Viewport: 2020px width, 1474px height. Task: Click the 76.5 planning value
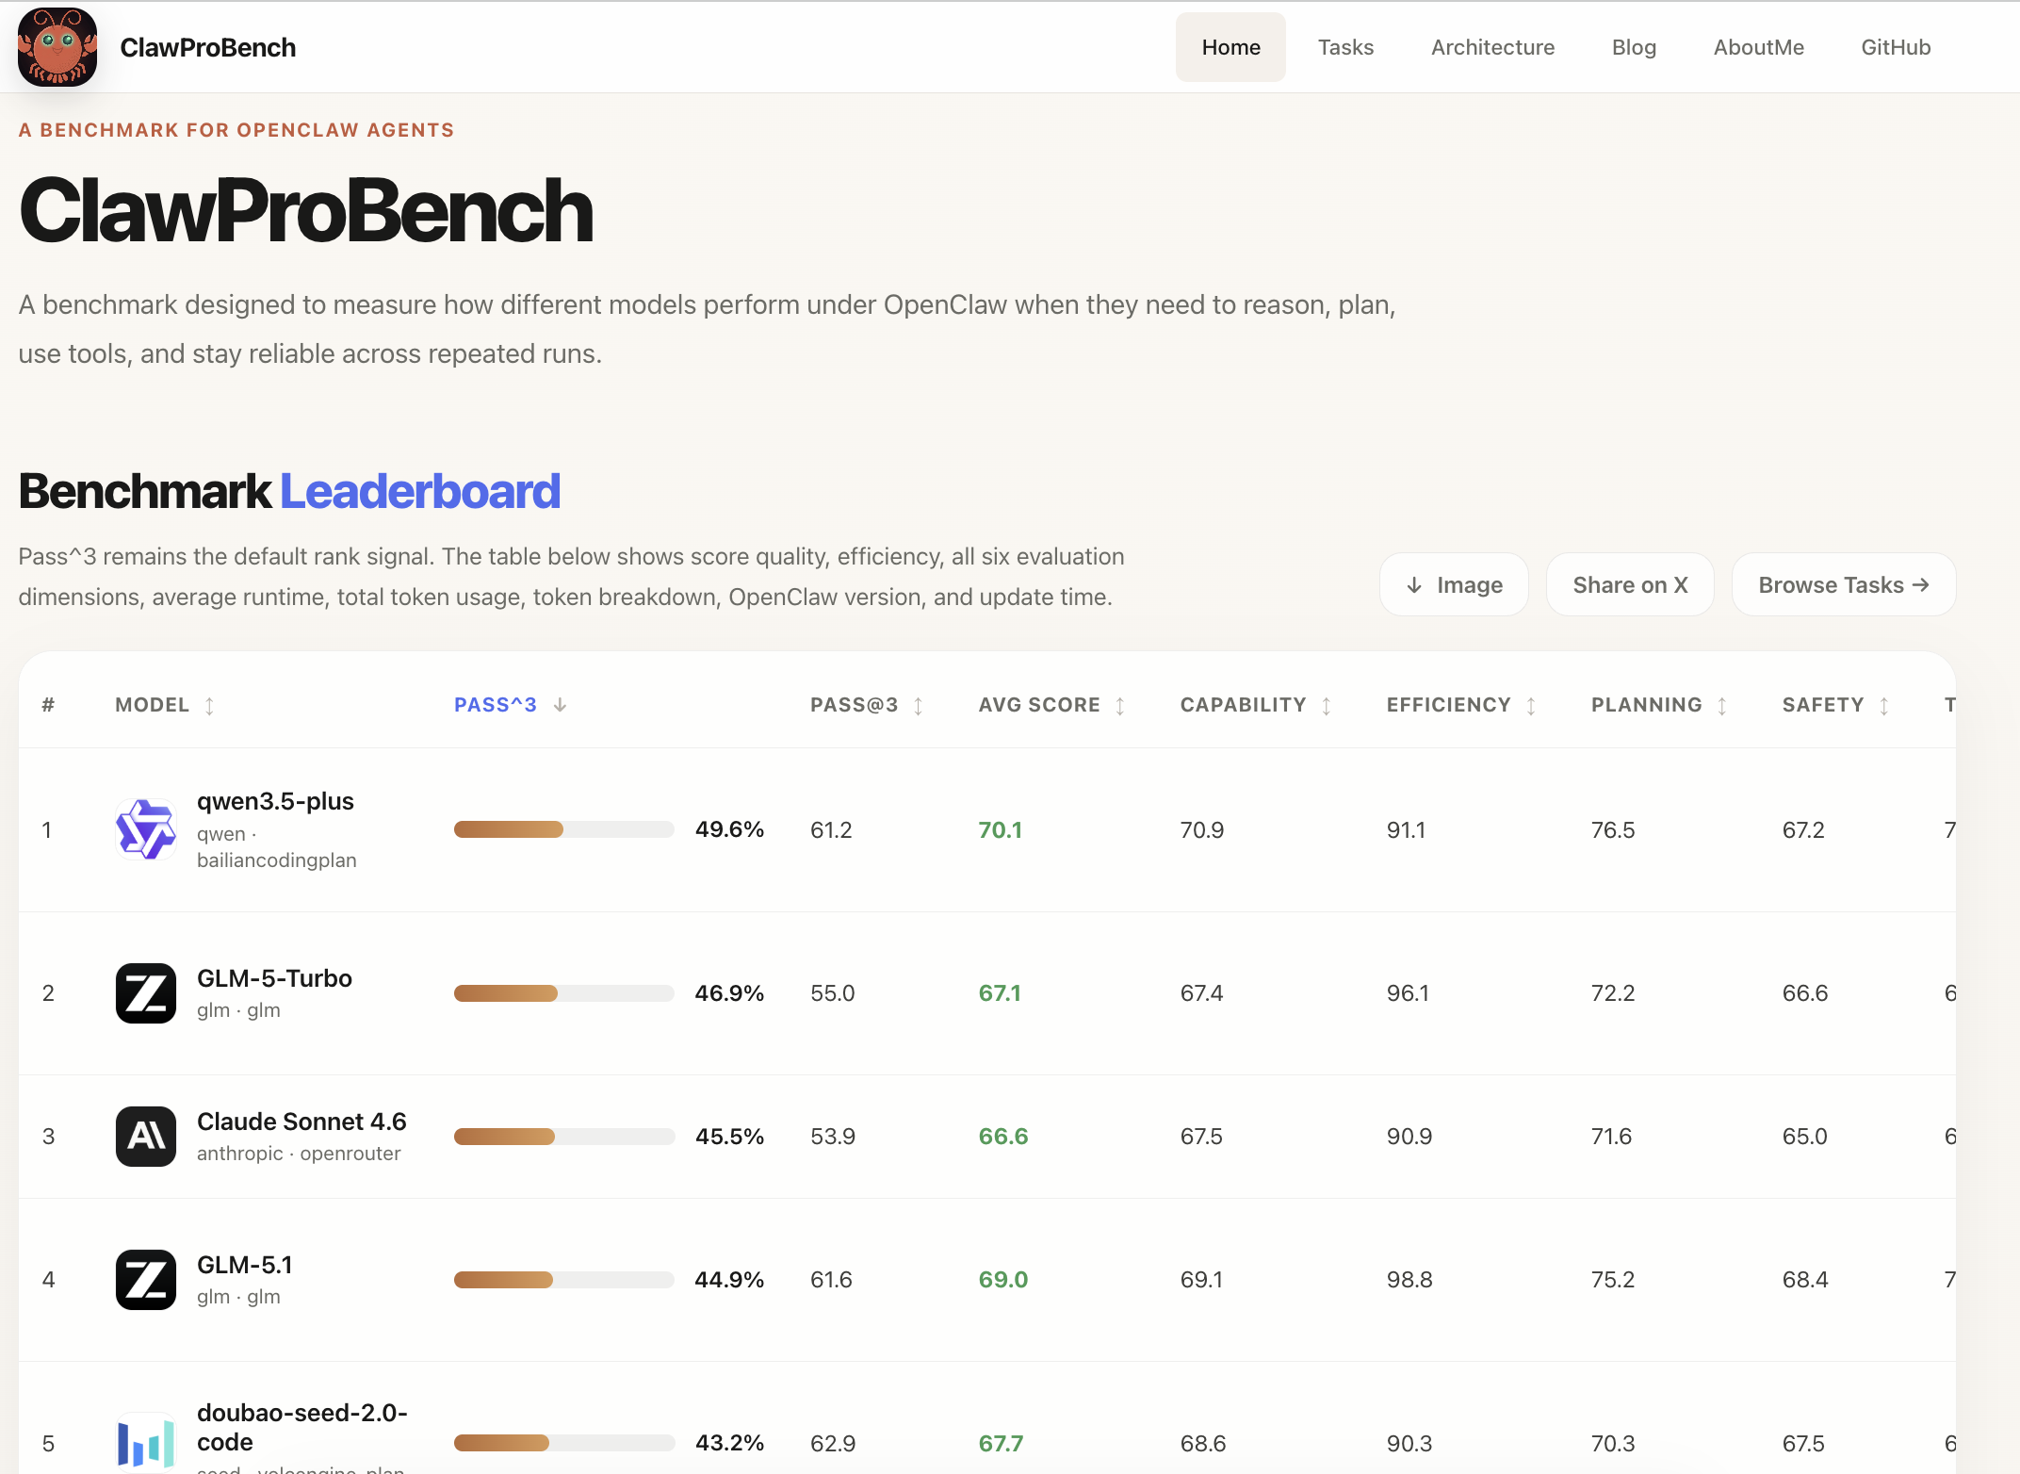[1613, 830]
